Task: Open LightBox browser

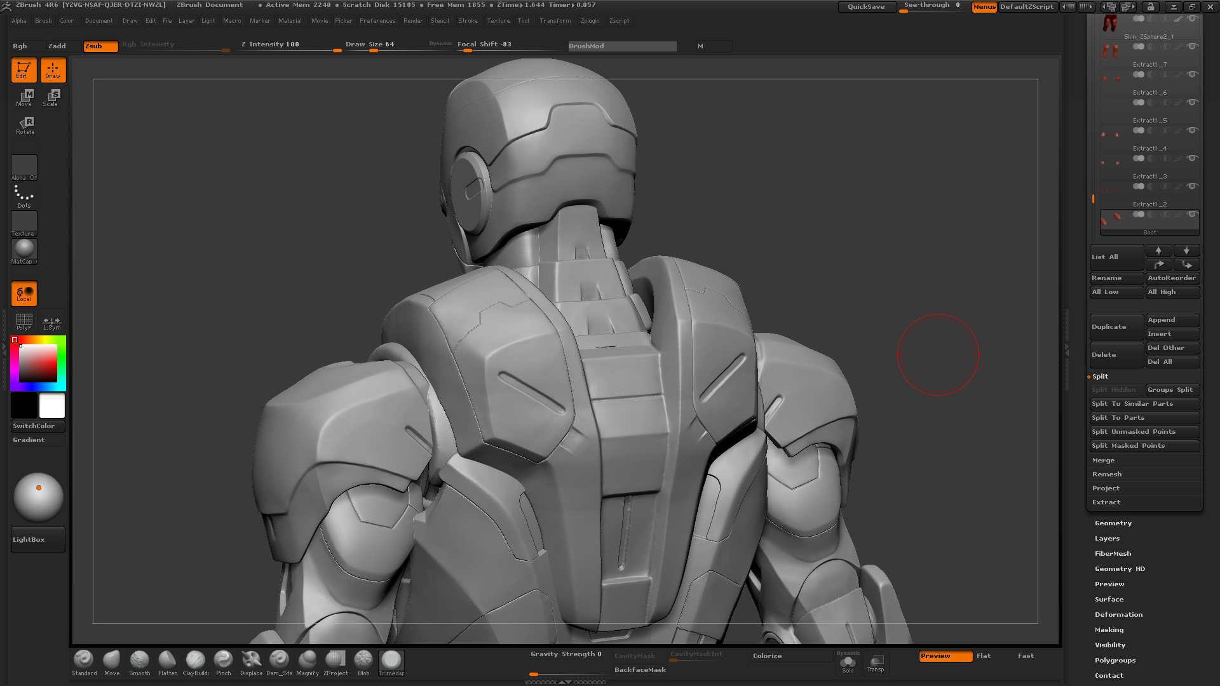Action: [38, 540]
